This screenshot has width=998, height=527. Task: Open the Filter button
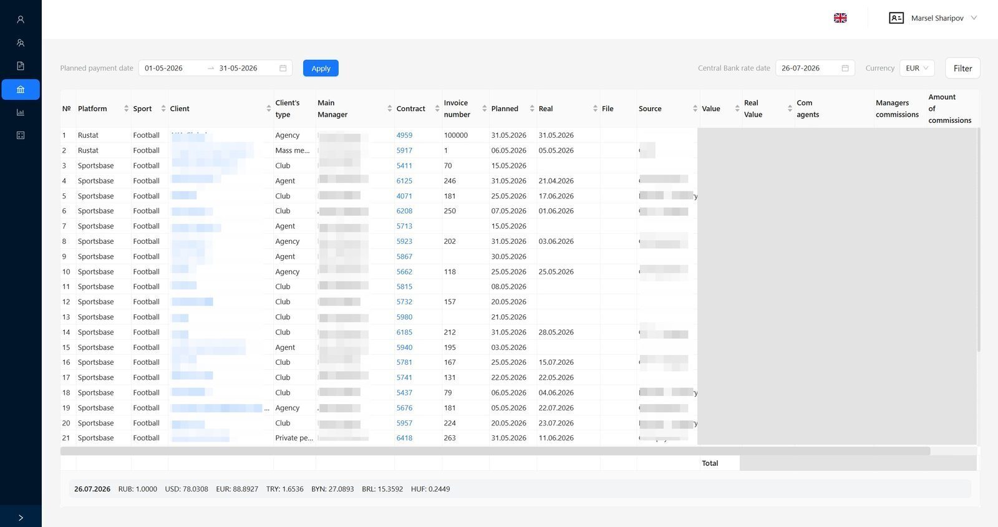962,69
